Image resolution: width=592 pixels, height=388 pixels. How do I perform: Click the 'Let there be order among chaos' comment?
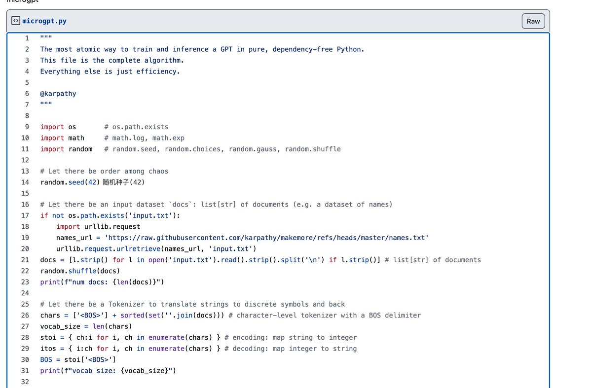point(104,171)
